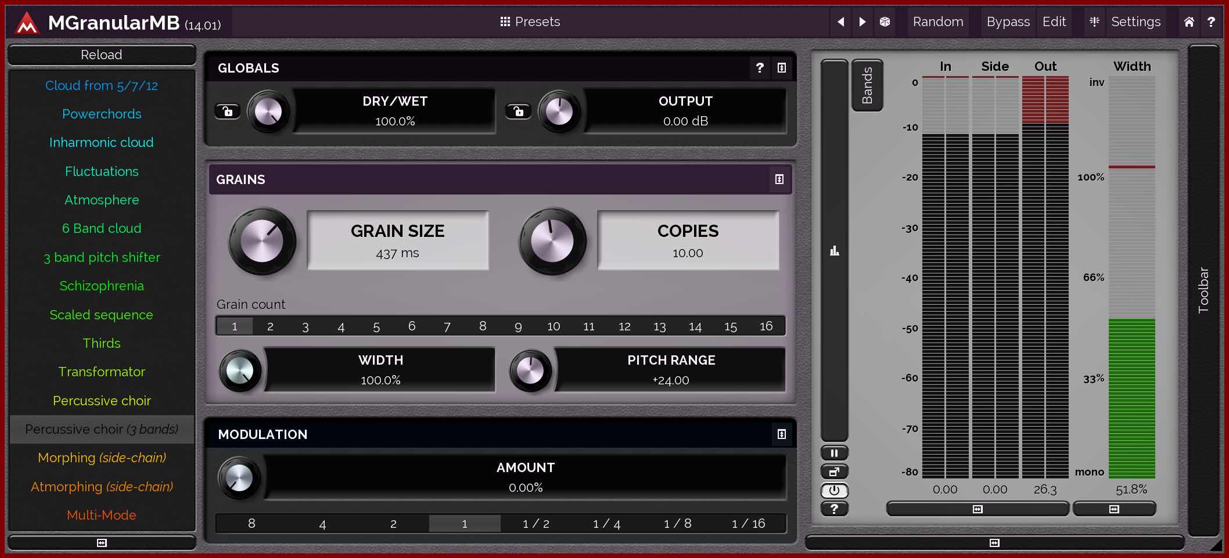This screenshot has height=558, width=1229.
Task: Collapse the Grains section
Action: [x=779, y=179]
